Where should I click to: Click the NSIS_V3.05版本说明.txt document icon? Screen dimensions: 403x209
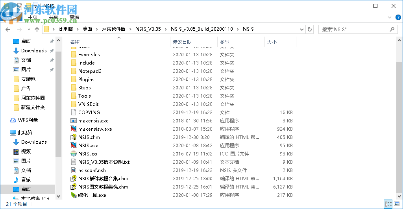point(74,162)
